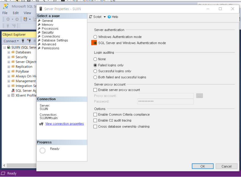Expand the Management folder
The image size is (241, 177).
point(9,81)
